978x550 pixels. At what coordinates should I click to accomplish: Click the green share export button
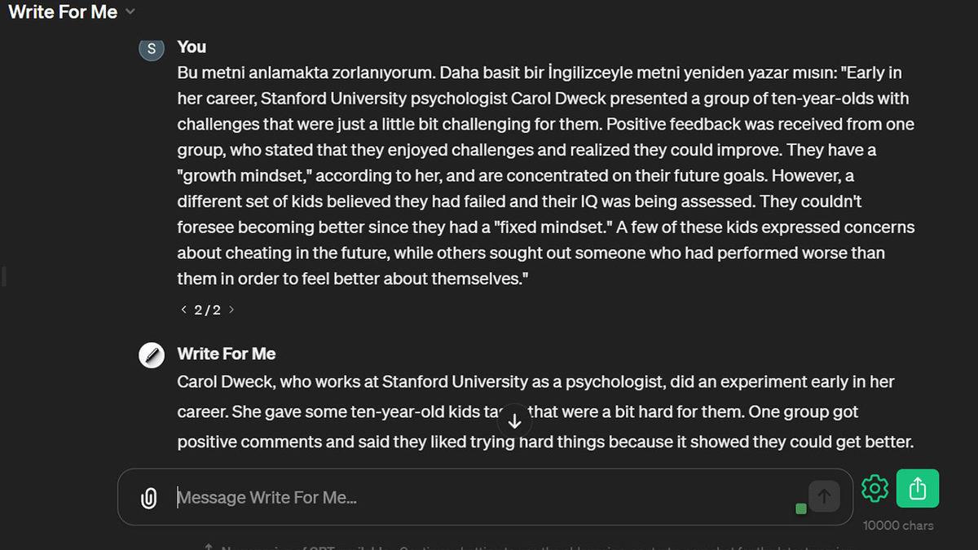click(x=918, y=489)
